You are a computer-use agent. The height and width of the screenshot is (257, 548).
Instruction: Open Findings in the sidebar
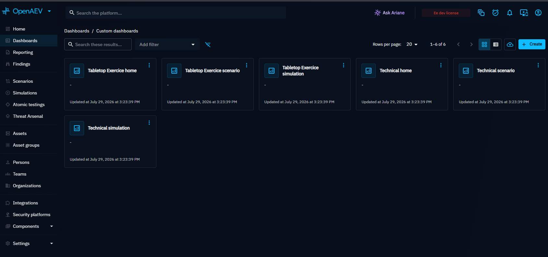[29, 64]
